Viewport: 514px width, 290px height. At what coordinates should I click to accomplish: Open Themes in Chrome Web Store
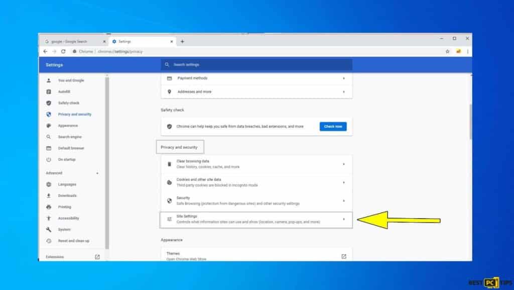[256, 255]
